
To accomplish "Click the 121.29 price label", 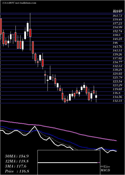I will tap(117, 85).
